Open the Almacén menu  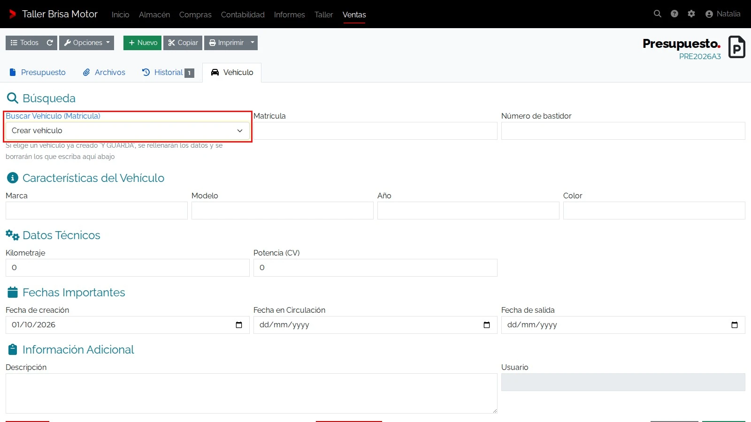[154, 15]
